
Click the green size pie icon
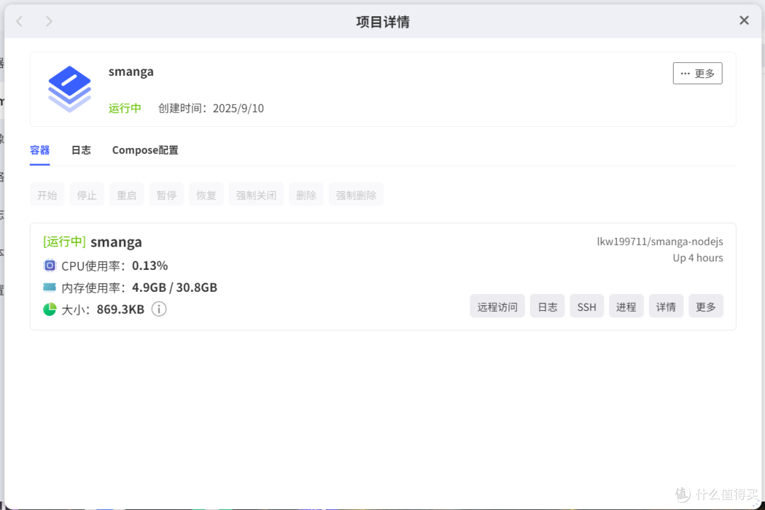click(50, 309)
